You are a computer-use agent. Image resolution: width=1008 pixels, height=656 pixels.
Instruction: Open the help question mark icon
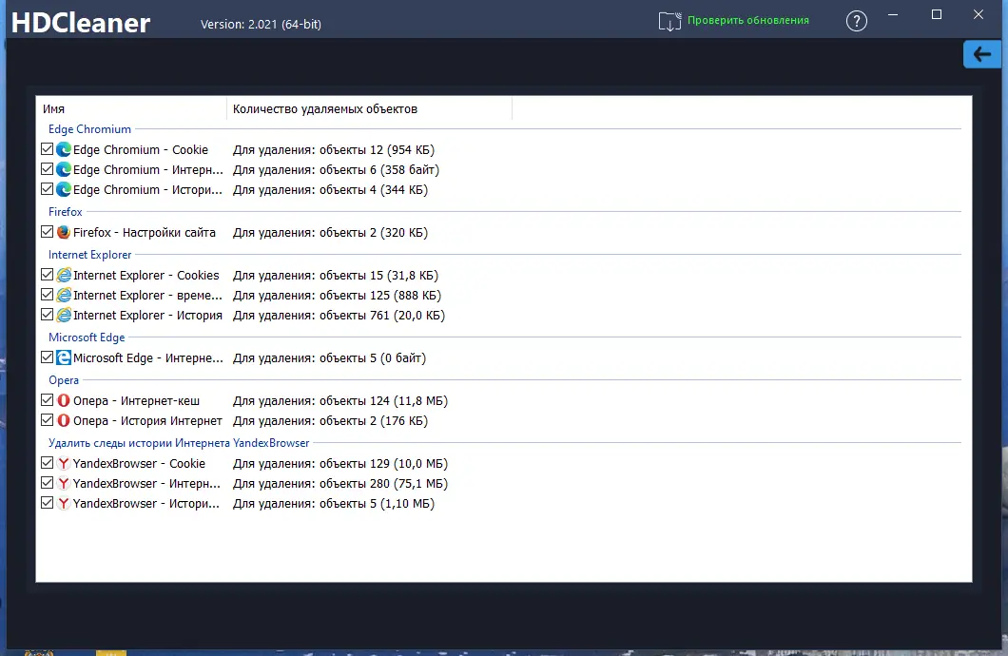[856, 21]
